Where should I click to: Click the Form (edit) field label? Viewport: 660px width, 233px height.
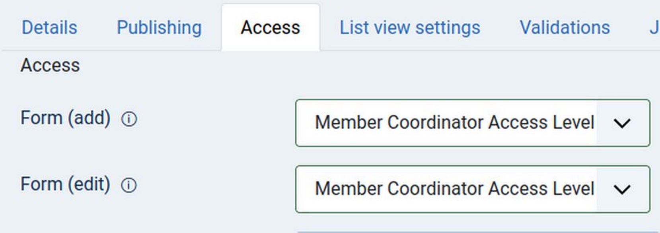tap(65, 184)
